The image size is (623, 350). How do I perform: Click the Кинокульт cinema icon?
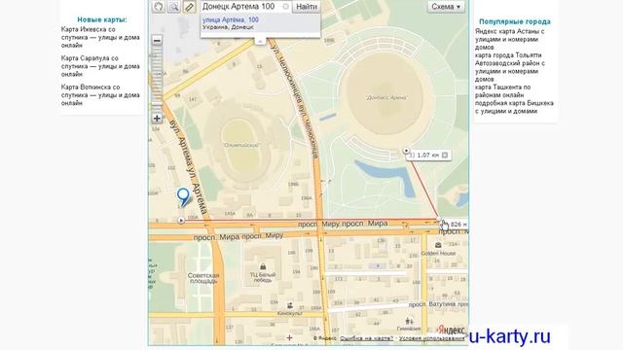click(290, 305)
